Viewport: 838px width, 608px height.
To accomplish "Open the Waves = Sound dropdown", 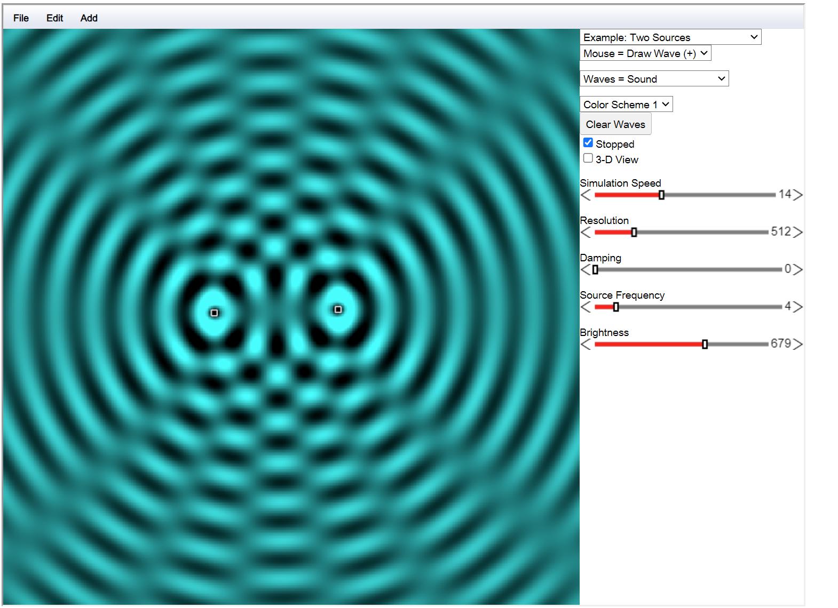I will [x=654, y=79].
